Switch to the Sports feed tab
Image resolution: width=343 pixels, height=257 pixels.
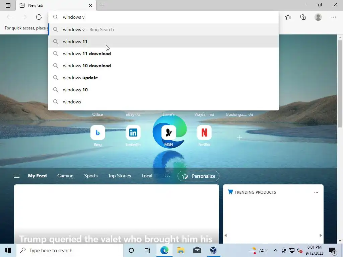pos(91,176)
